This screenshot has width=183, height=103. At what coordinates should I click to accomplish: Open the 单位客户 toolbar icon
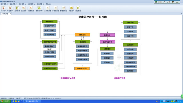coord(10,9)
